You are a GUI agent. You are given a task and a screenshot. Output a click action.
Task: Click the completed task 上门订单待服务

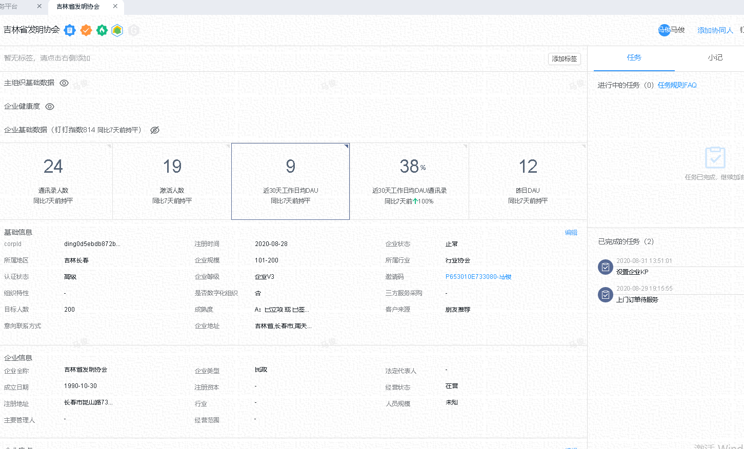pos(637,300)
